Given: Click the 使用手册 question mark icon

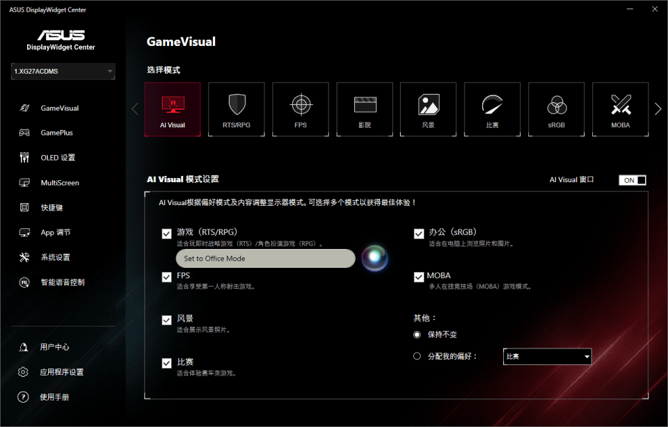Looking at the screenshot, I should 23,397.
